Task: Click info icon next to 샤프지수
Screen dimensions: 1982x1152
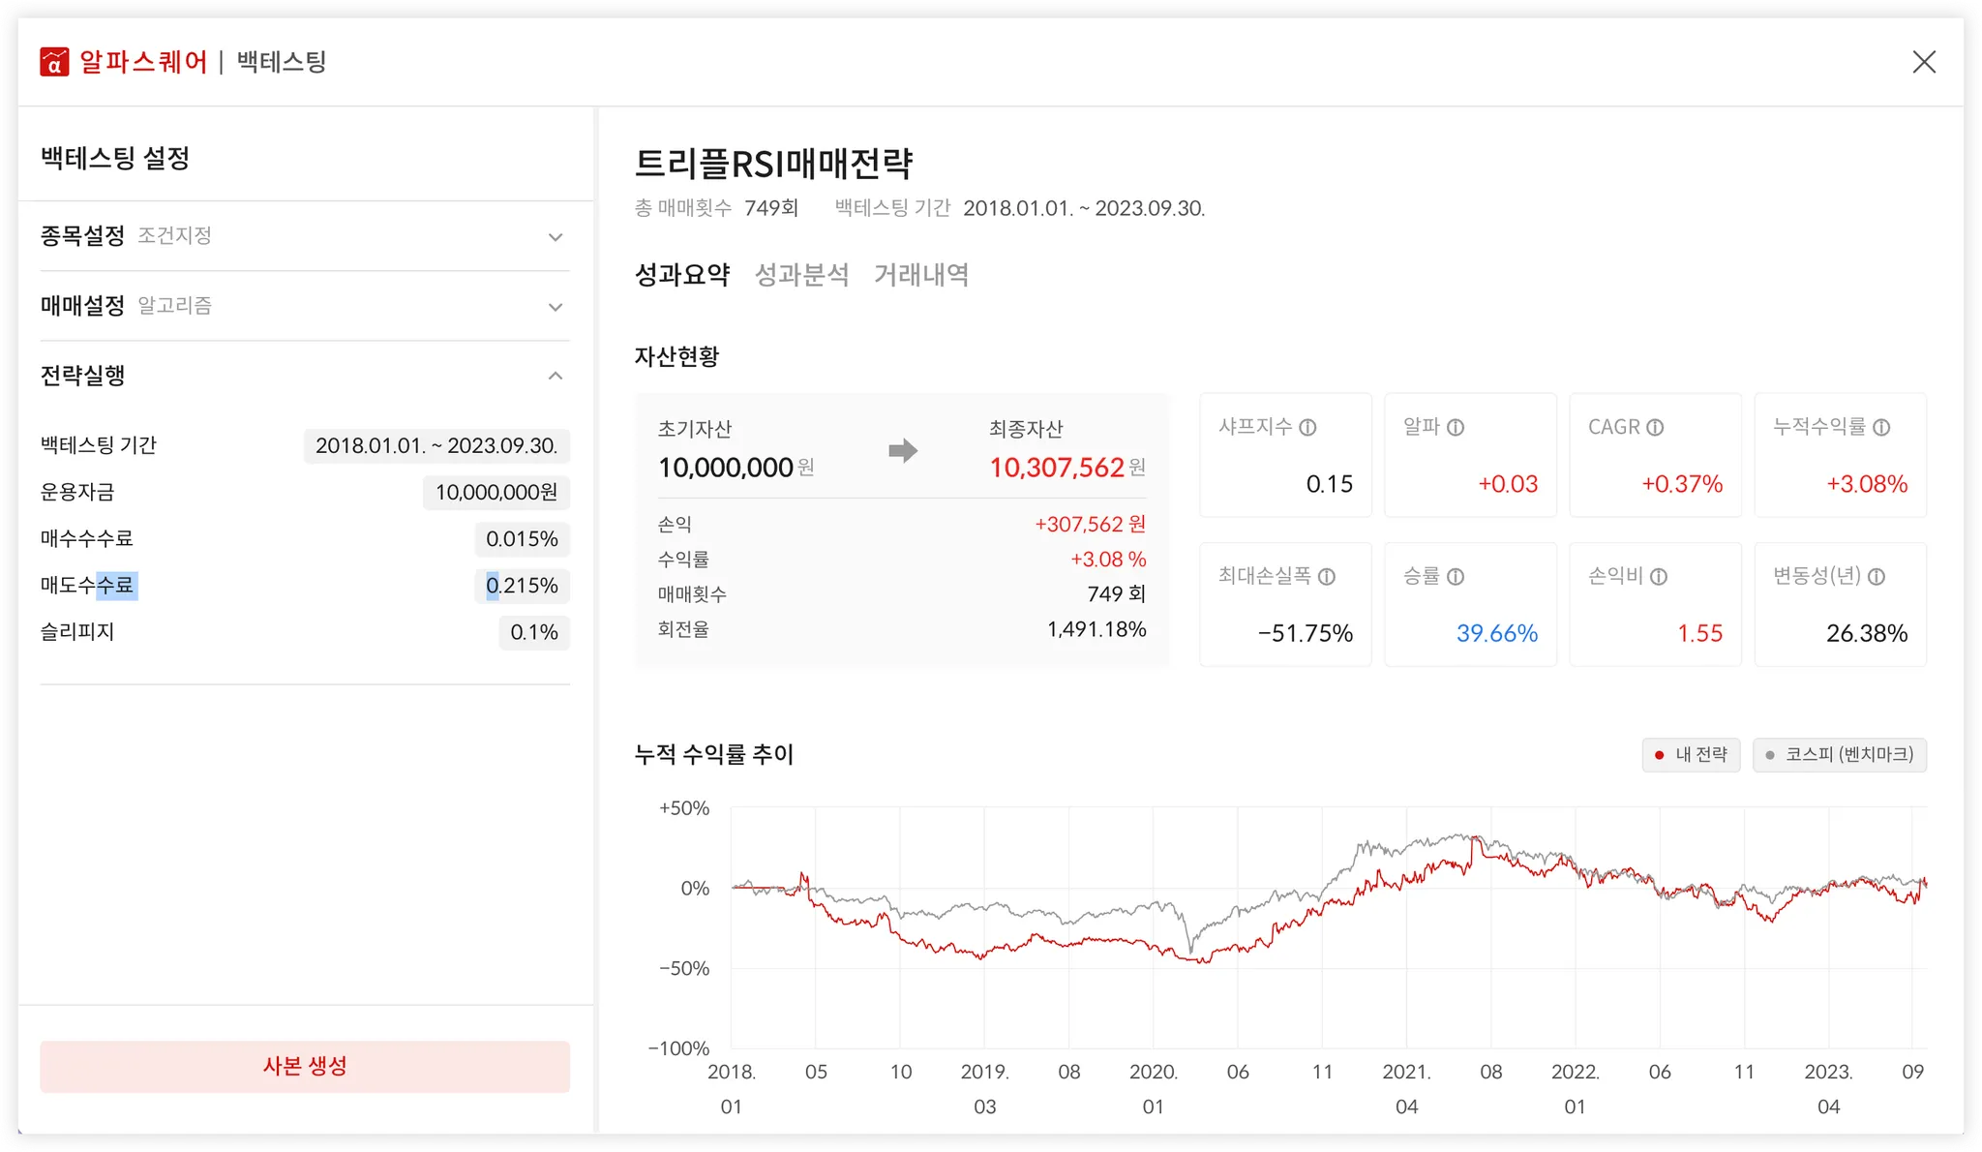Action: [1307, 427]
